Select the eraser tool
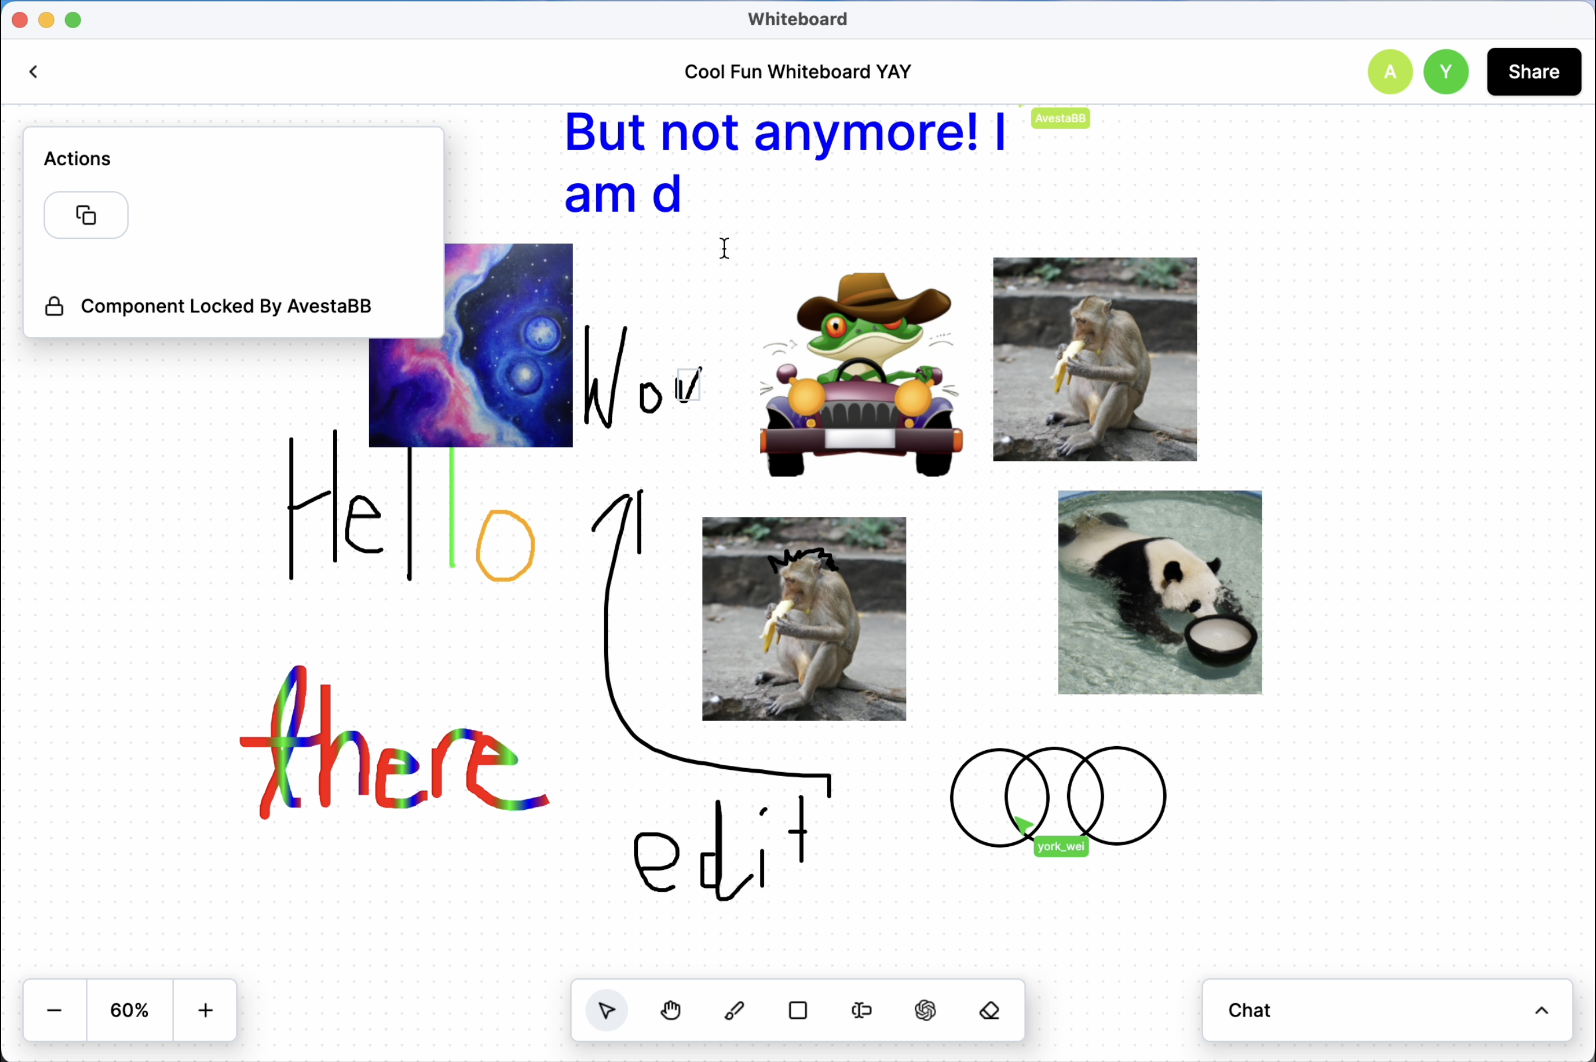Screen dimensions: 1596x1062 (989, 1010)
